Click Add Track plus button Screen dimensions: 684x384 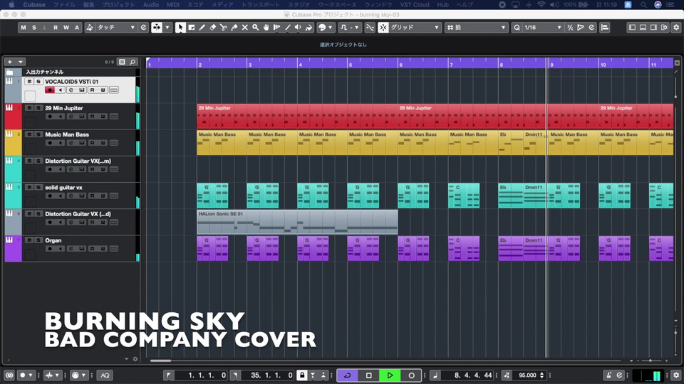pyautogui.click(x=10, y=62)
